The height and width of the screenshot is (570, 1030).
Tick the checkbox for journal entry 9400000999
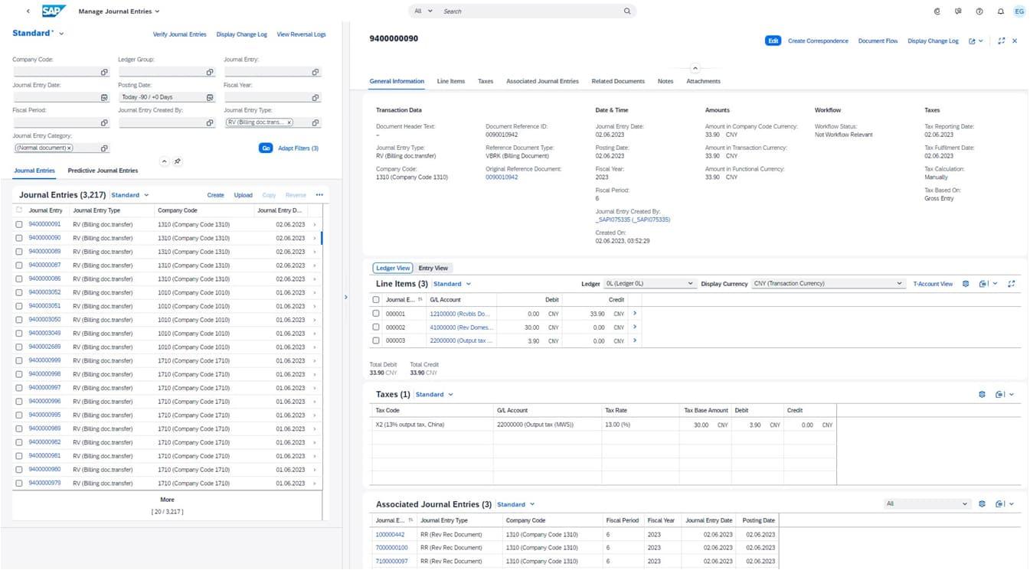[x=19, y=360]
